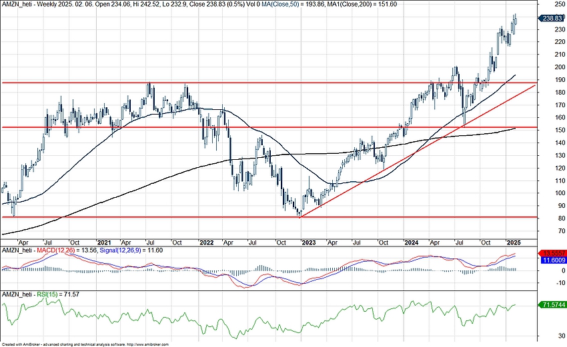Select the AMZN_heti Weekly chart title text

(x=33, y=4)
